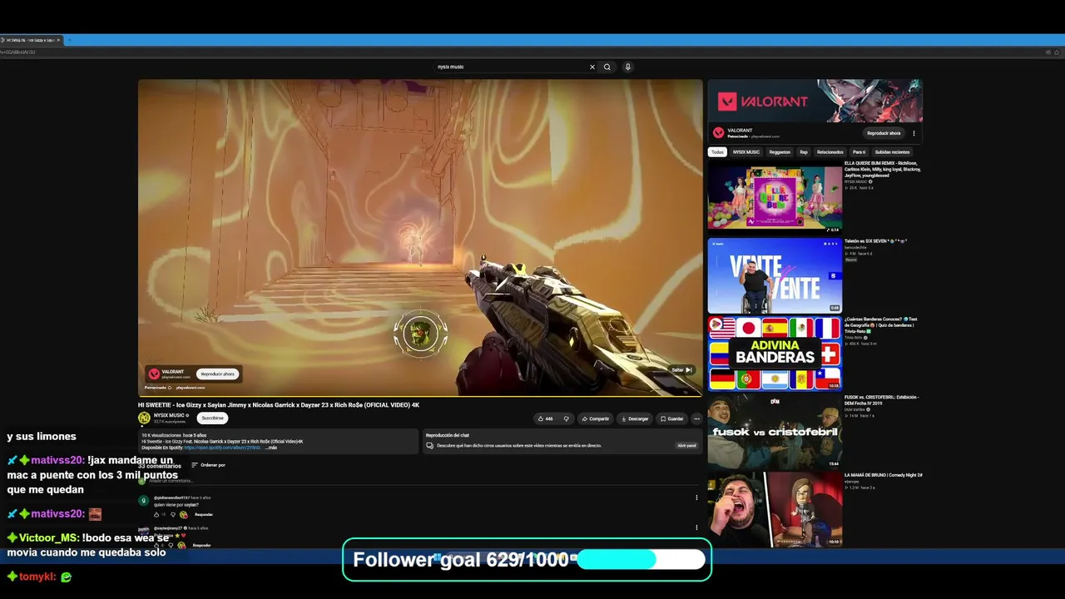Click 'LA MAMÁ DE BRUNO' video title
The image size is (1065, 599).
tap(884, 475)
